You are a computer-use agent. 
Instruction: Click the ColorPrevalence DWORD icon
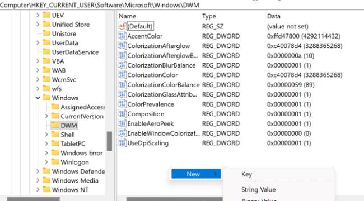click(x=122, y=104)
